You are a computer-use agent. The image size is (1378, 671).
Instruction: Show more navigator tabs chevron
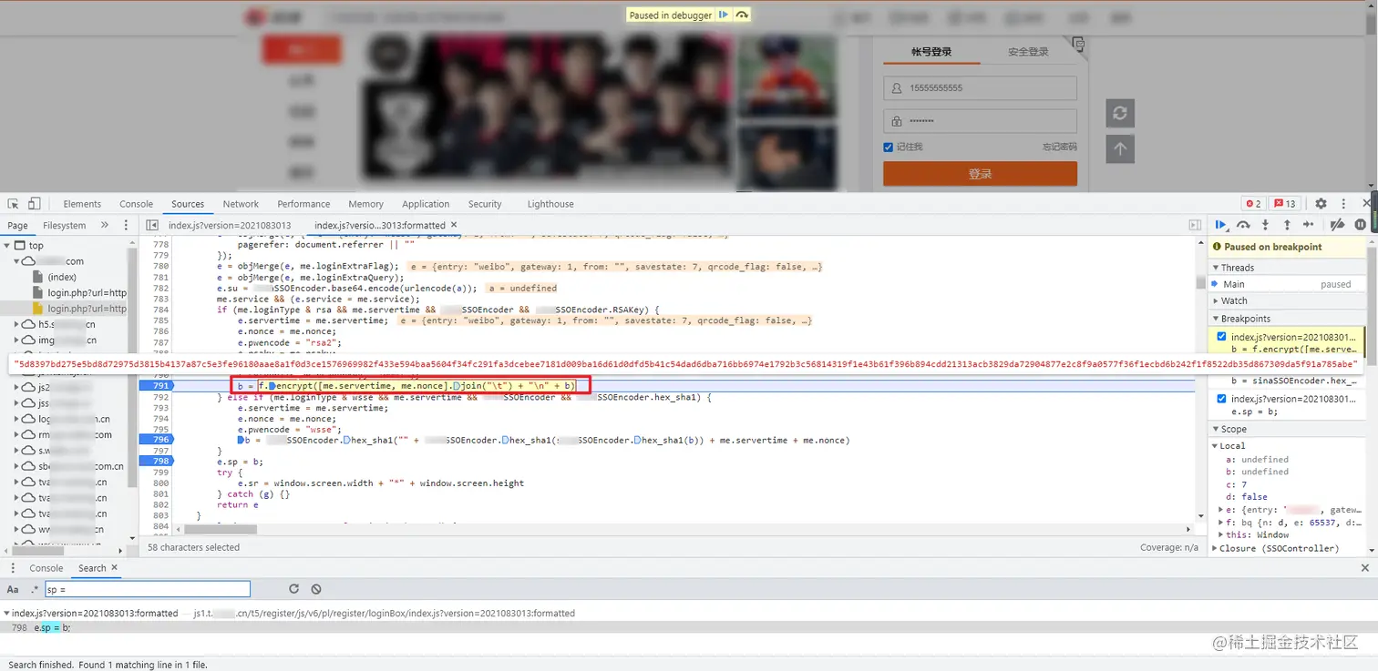point(104,225)
